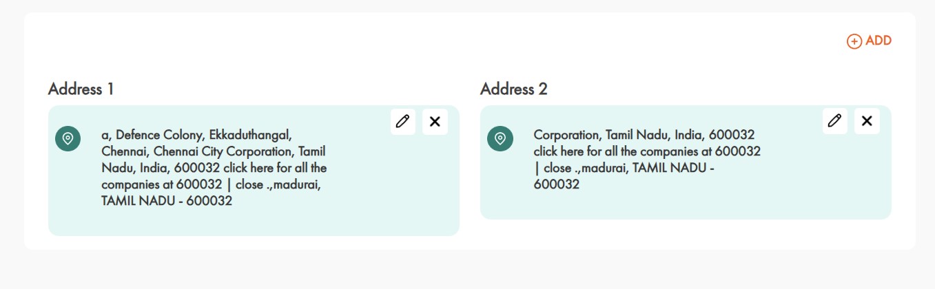
Task: Click the circled plus icon beside ADD
Action: click(x=854, y=41)
